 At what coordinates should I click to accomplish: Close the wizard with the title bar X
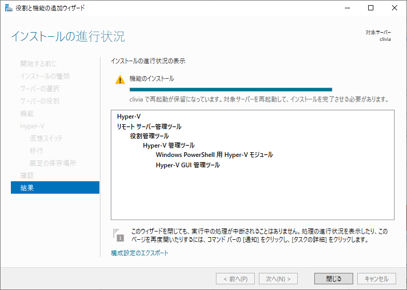[394, 8]
